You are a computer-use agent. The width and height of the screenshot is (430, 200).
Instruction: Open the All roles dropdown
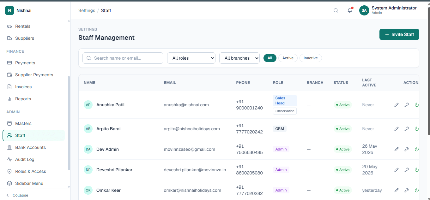191,58
